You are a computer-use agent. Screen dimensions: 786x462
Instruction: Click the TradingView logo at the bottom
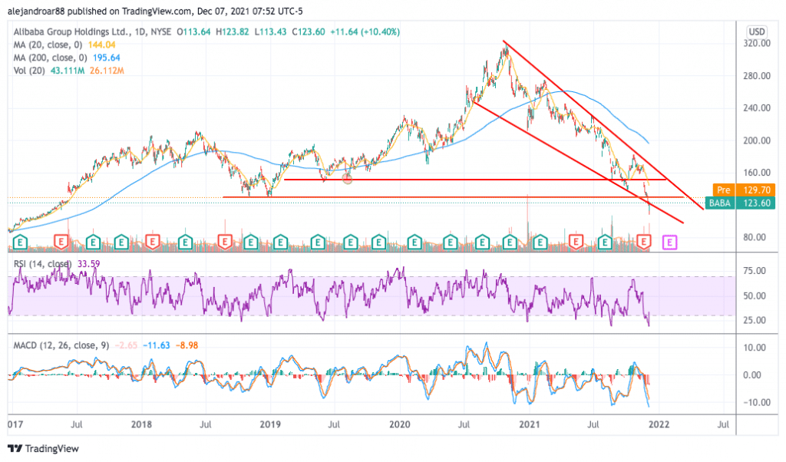[43, 448]
